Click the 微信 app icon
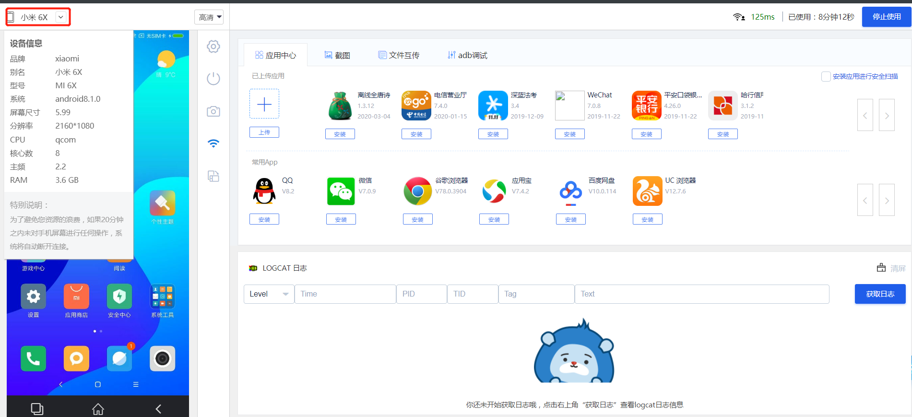912x417 pixels. 341,191
